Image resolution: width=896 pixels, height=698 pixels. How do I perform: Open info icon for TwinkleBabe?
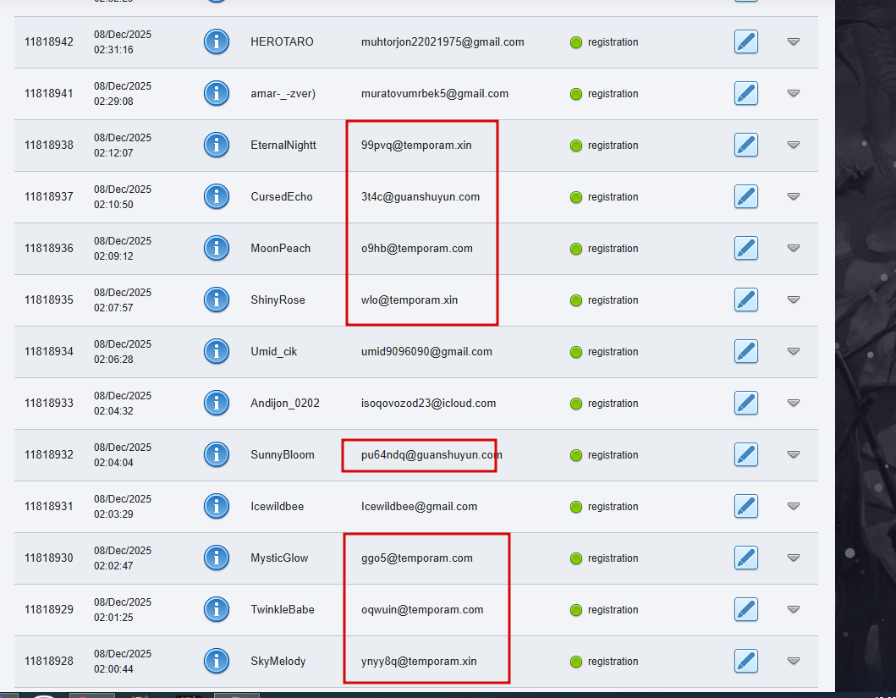coord(216,609)
